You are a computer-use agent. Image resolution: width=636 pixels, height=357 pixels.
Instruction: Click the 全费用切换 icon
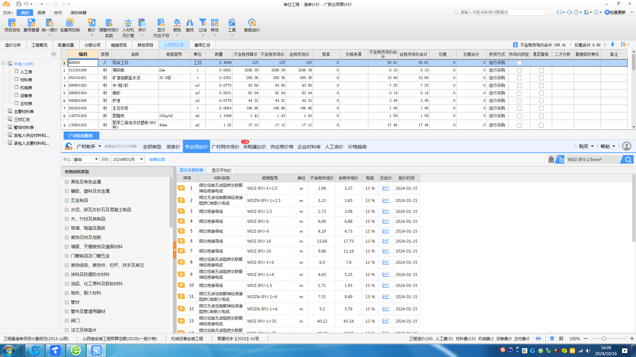(x=70, y=25)
